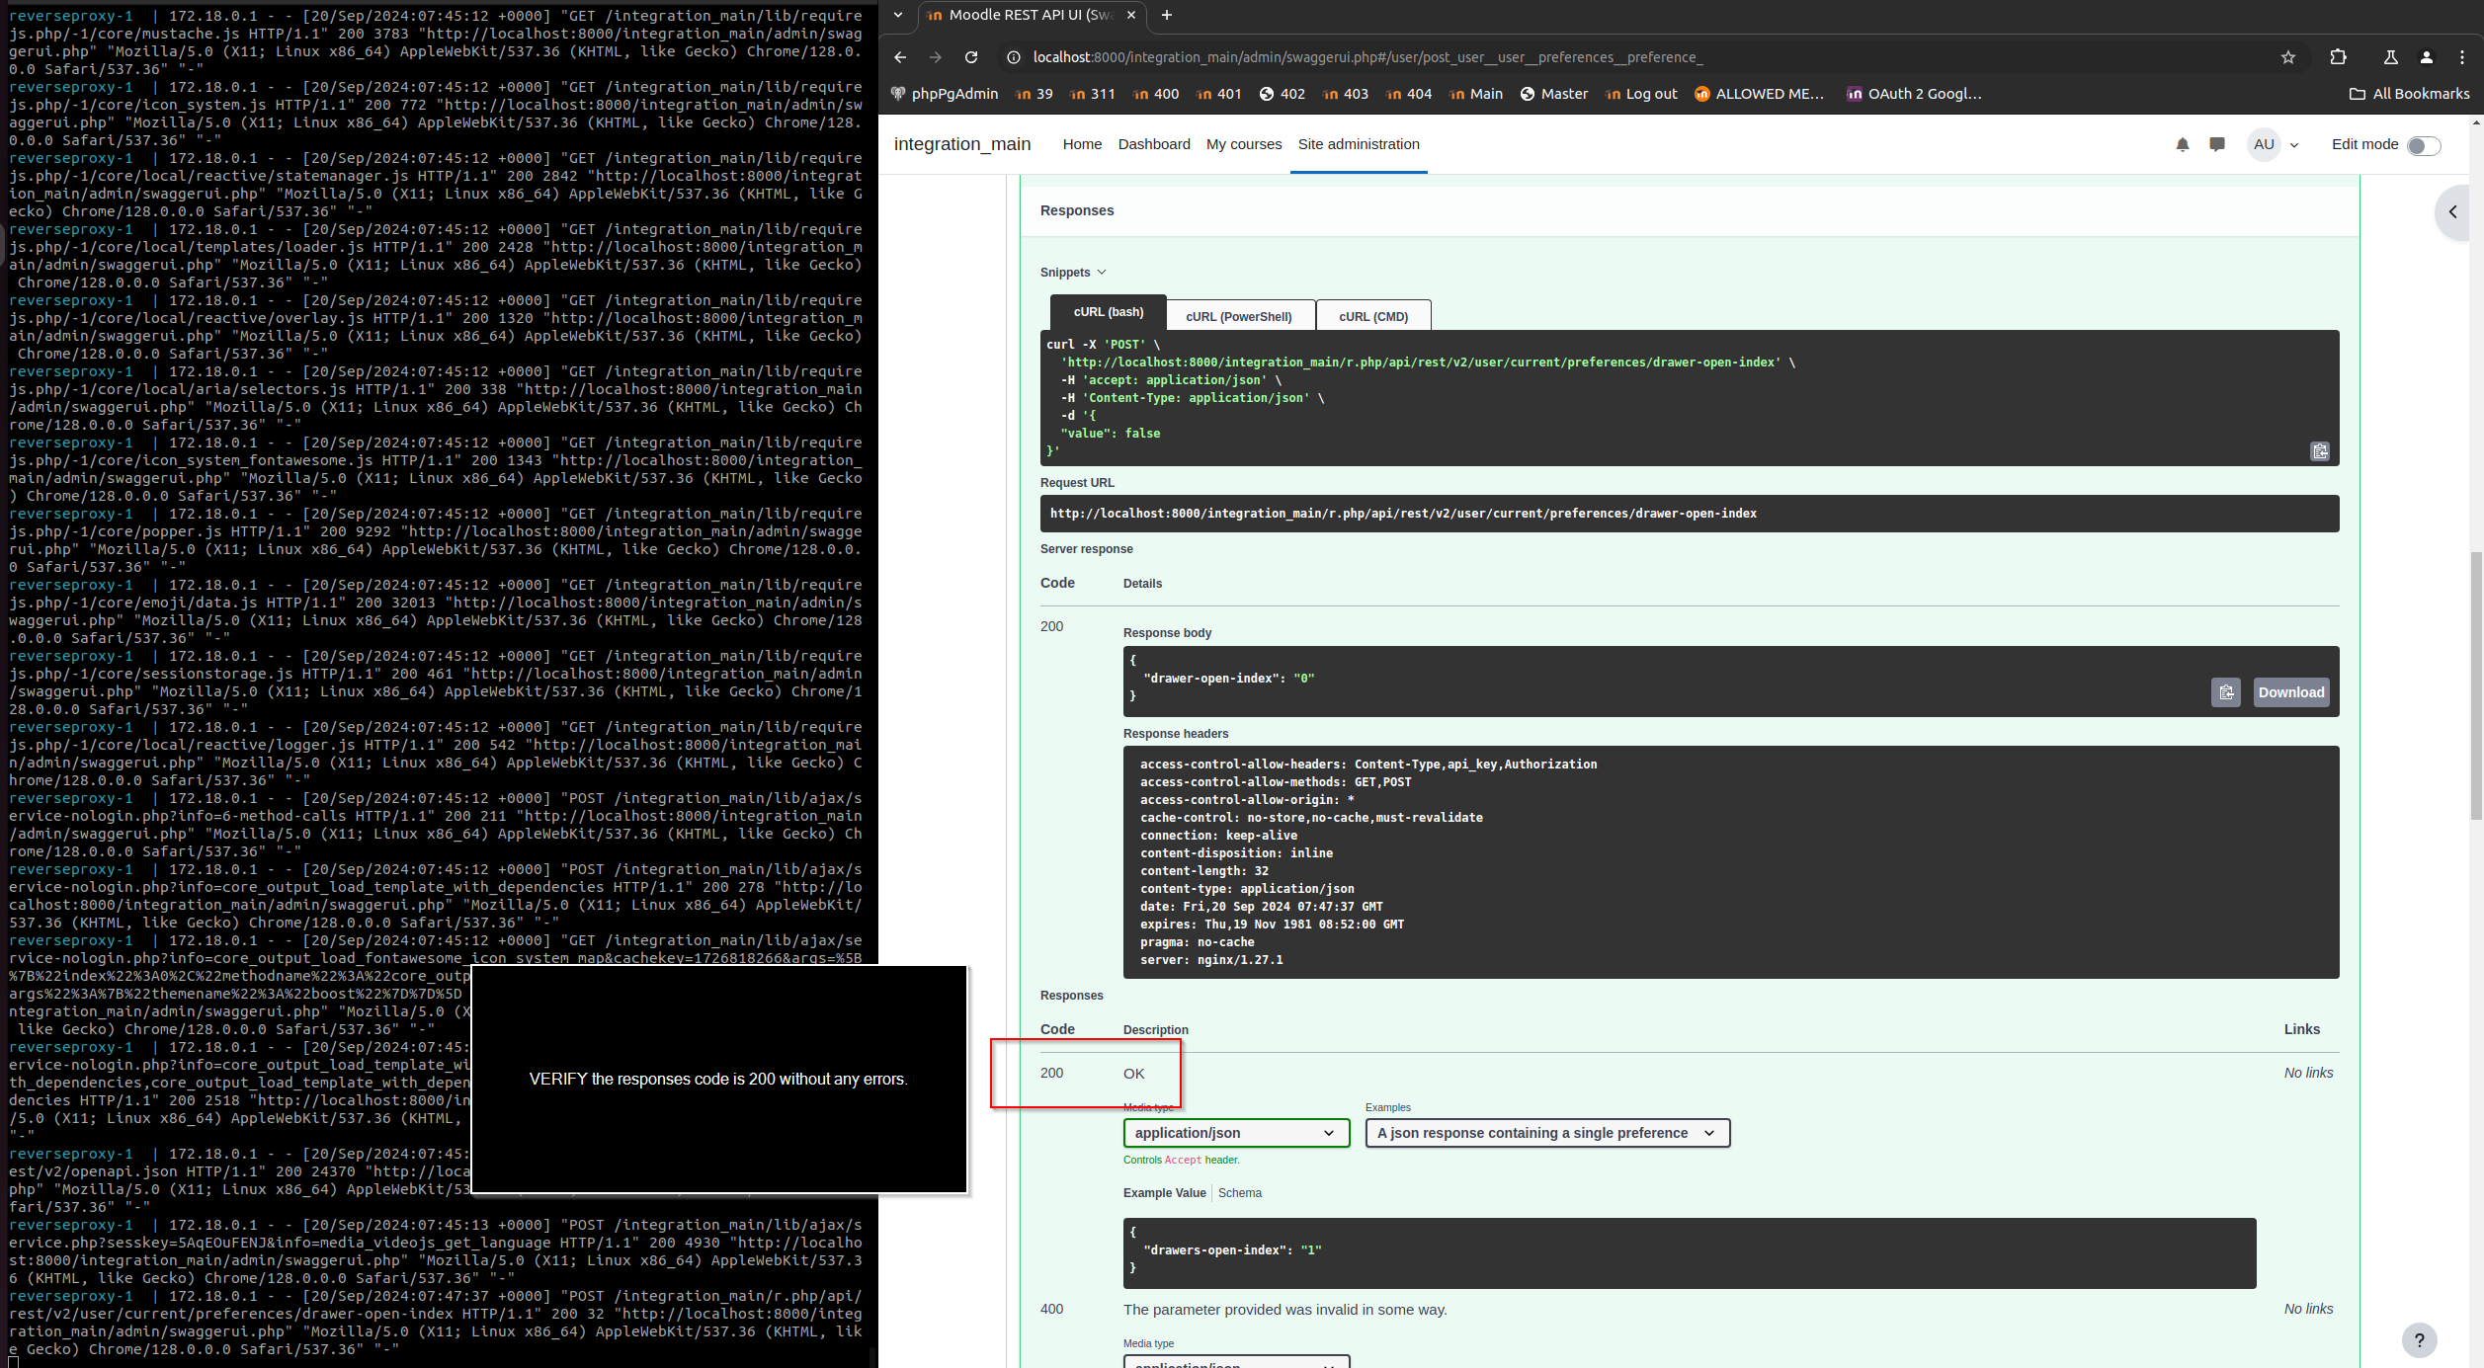
Task: Open the Chrome three-dot menu
Action: [2461, 57]
